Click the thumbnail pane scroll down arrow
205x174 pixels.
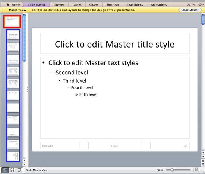click(24, 164)
